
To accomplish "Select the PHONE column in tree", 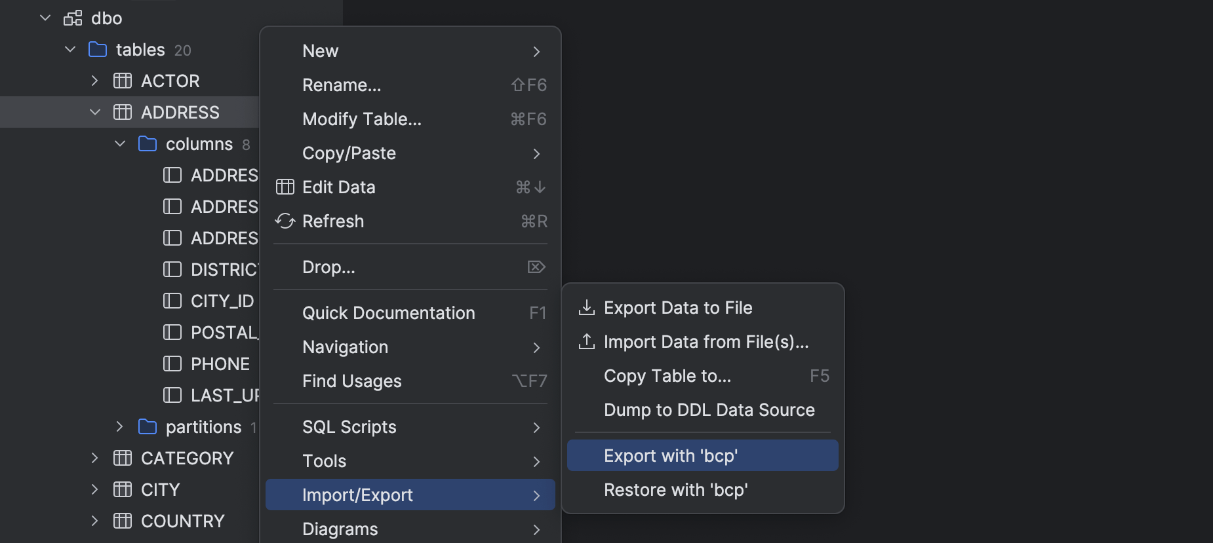I will pyautogui.click(x=220, y=364).
